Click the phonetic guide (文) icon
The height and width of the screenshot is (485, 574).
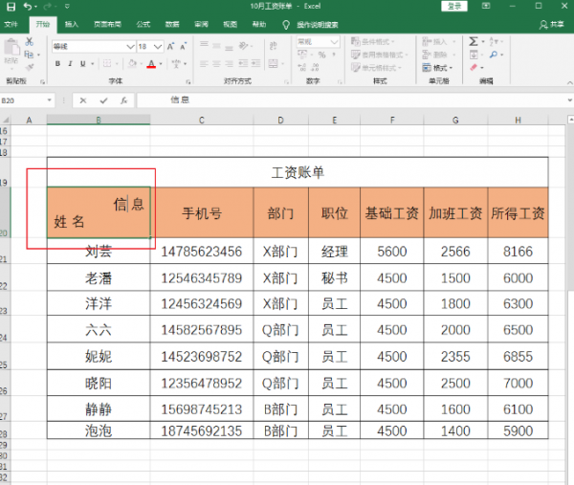176,64
